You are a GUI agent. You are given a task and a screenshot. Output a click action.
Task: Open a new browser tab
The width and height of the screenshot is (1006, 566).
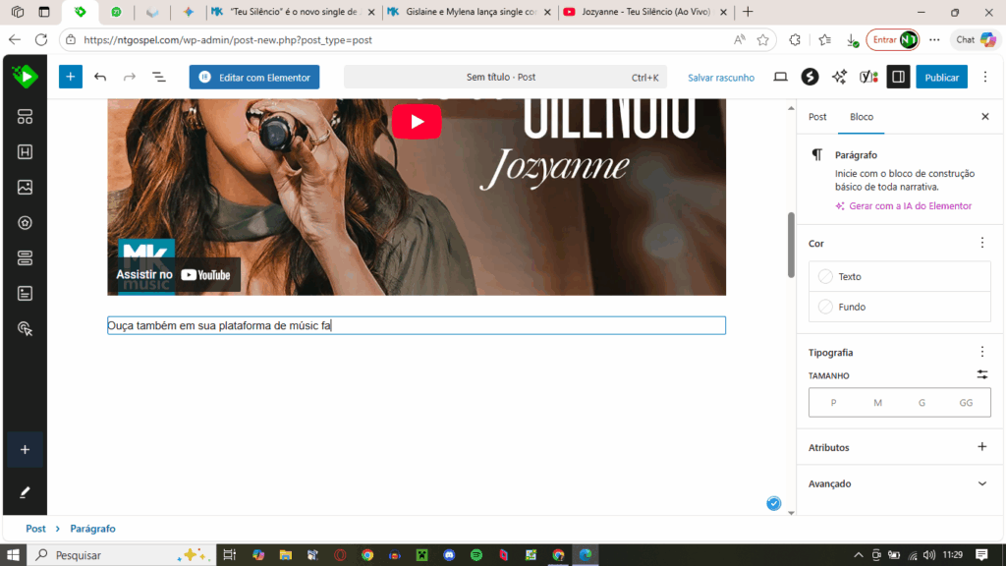tap(748, 12)
